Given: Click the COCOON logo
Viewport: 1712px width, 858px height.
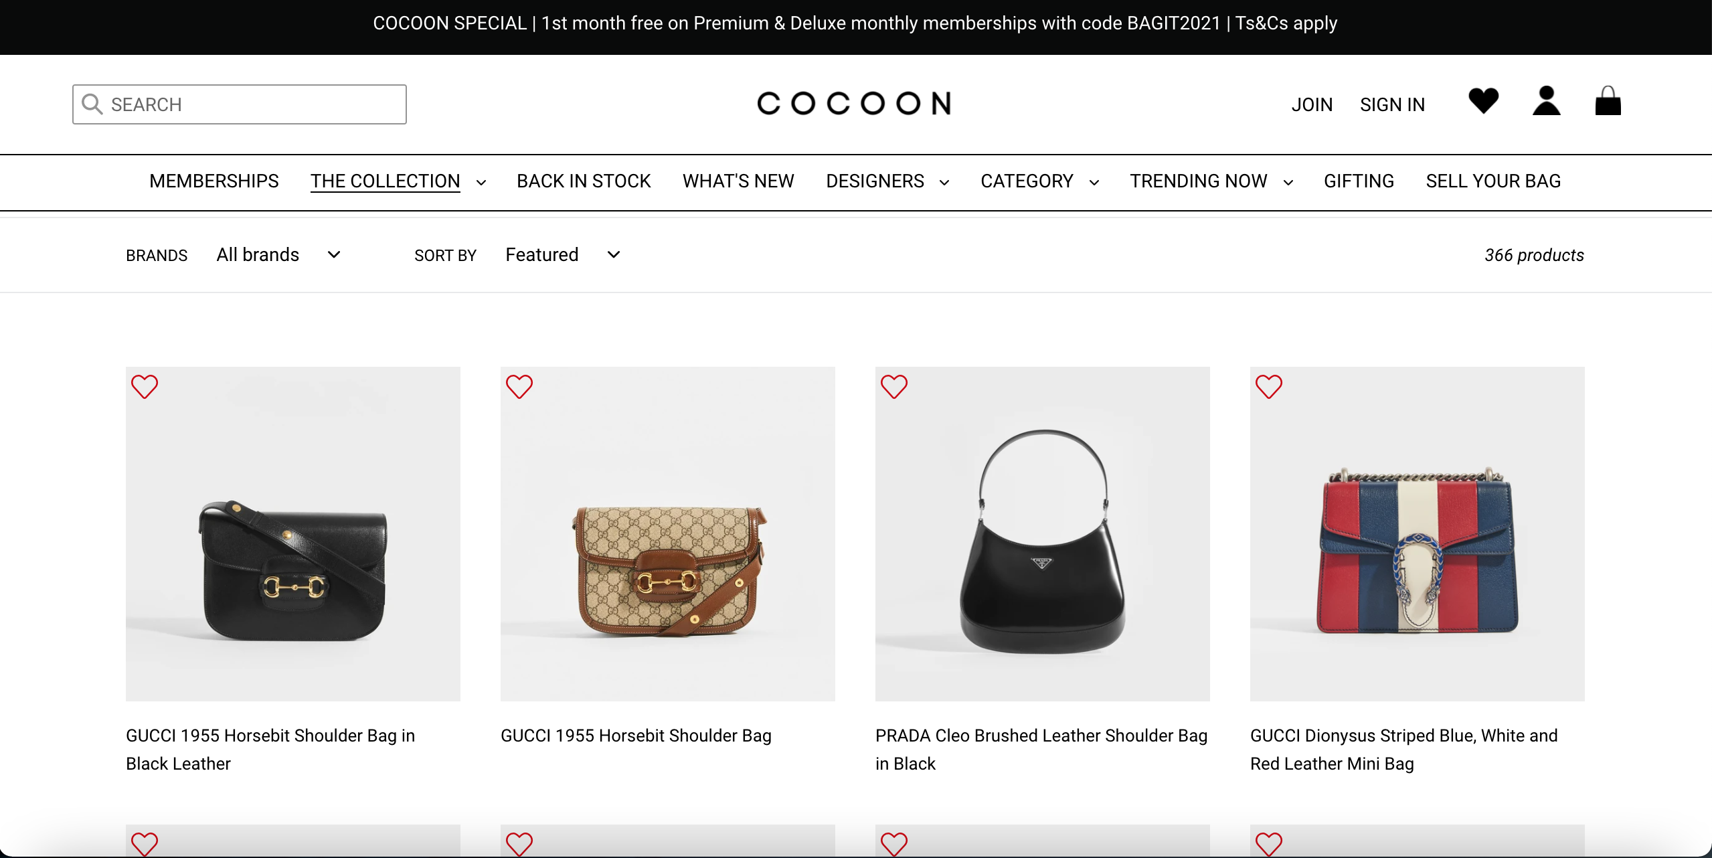Looking at the screenshot, I should [854, 104].
